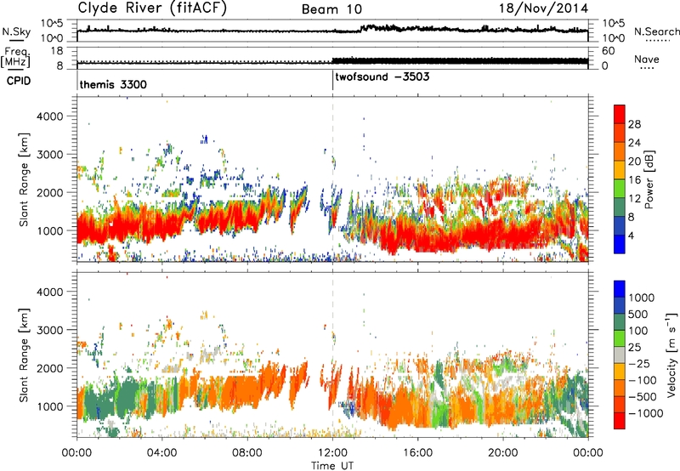Click the 'themis 3300' CPID text
The width and height of the screenshot is (680, 471).
pyautogui.click(x=113, y=84)
